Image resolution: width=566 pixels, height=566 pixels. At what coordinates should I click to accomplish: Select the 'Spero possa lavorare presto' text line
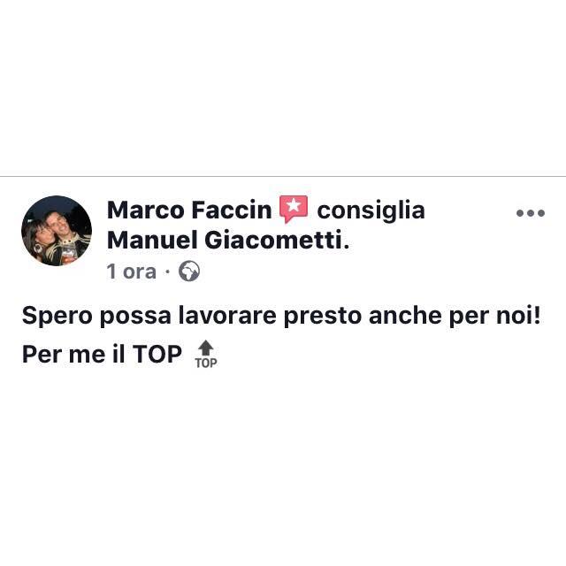281,316
